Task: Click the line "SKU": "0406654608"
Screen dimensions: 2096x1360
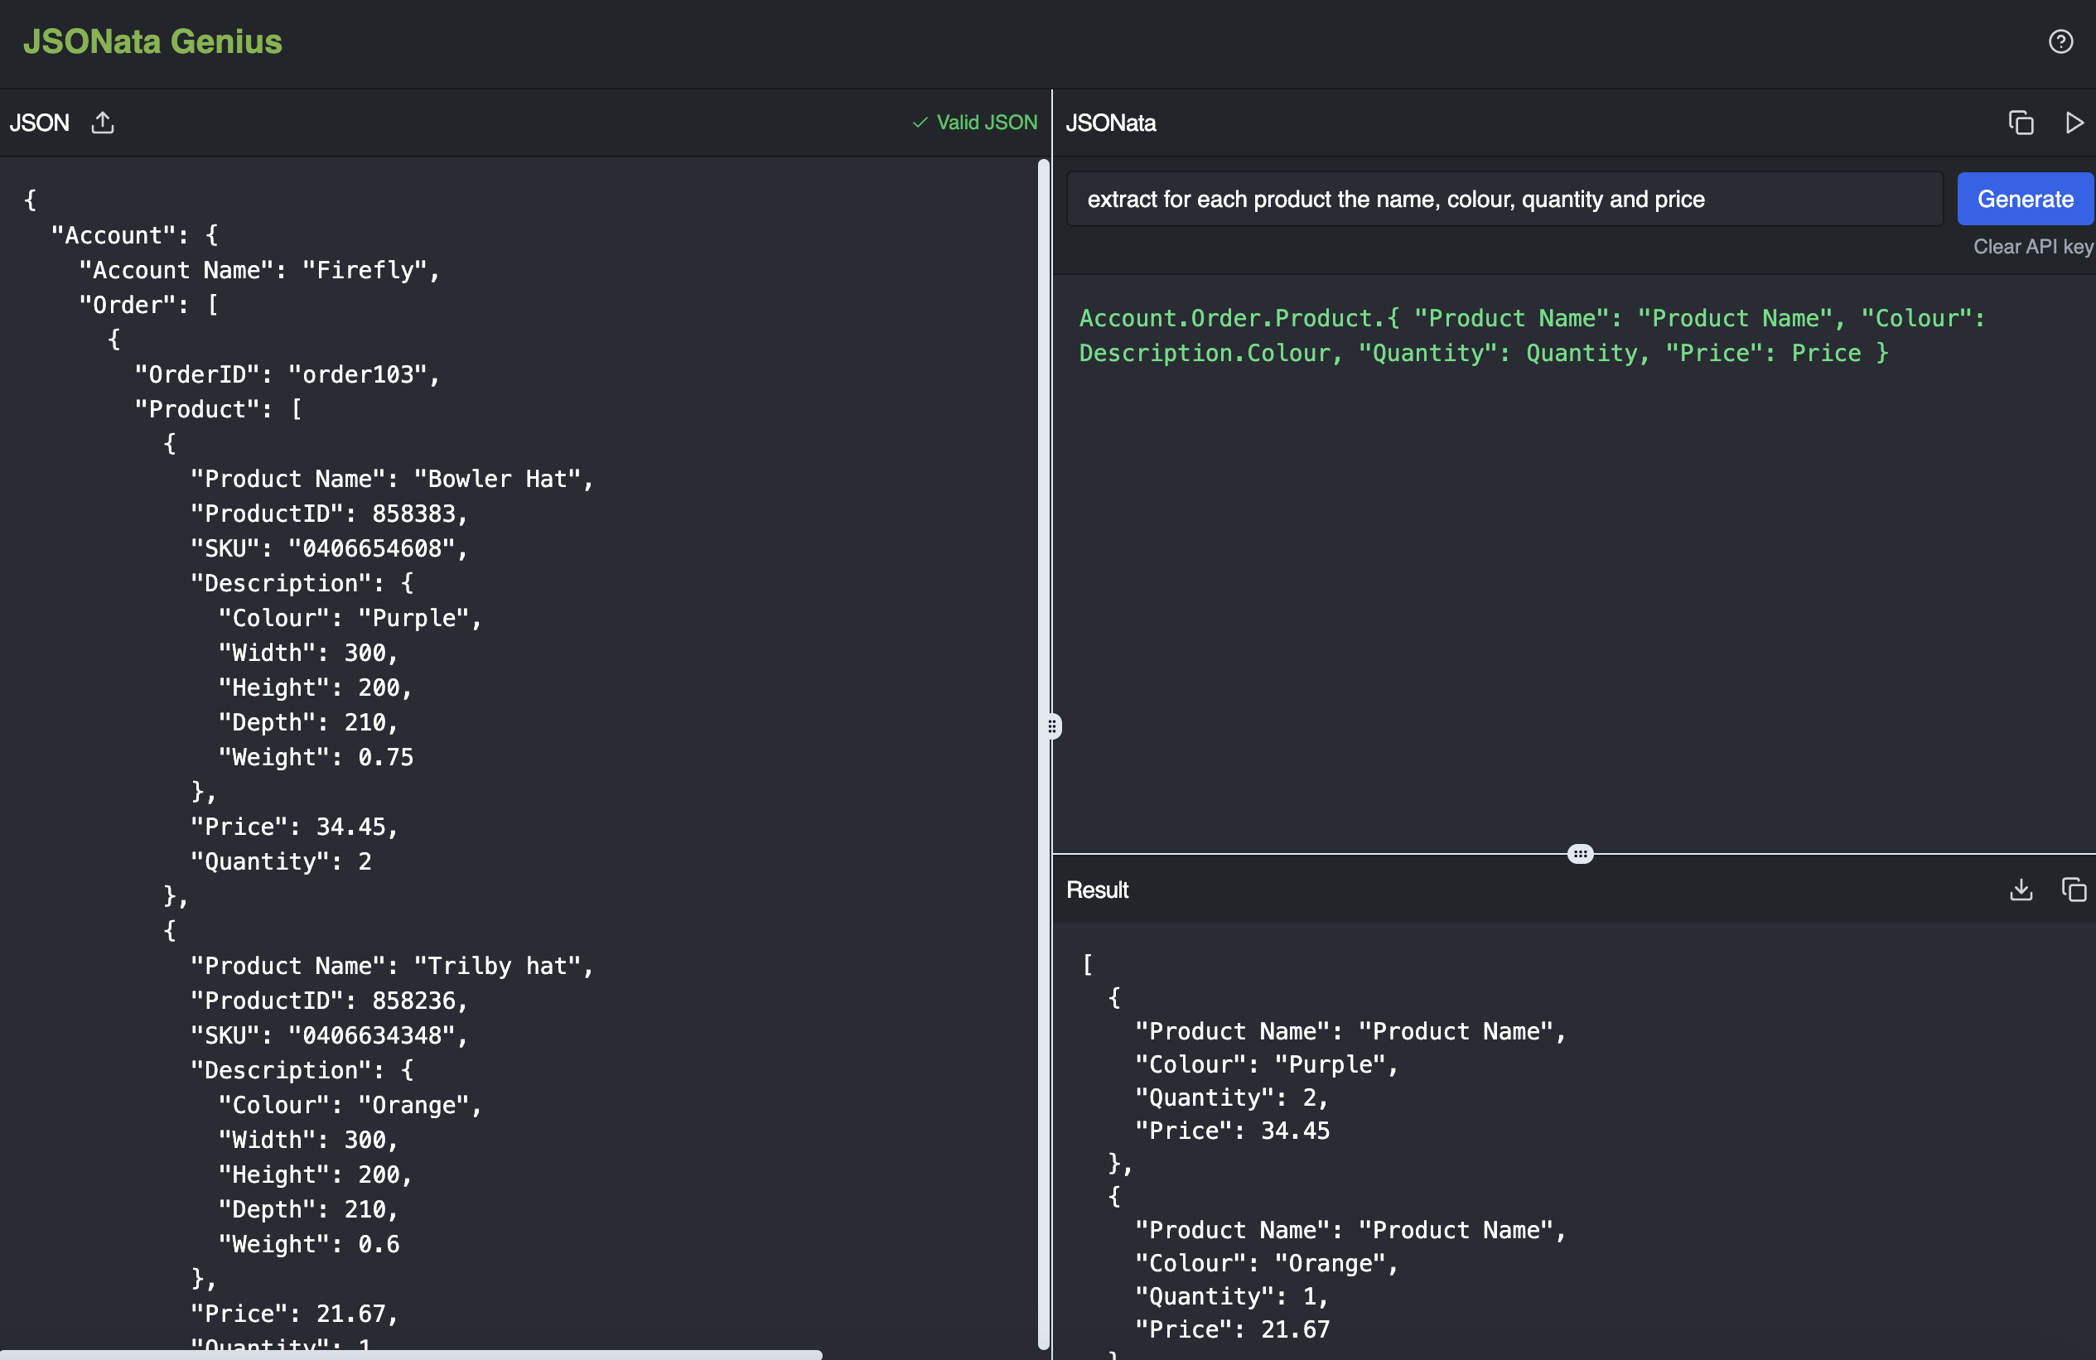Action: coord(330,548)
